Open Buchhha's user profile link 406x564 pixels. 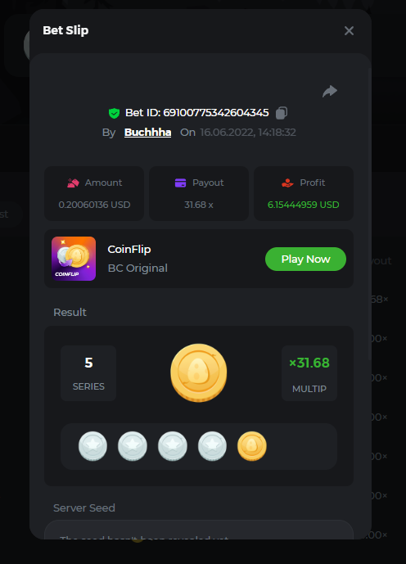pyautogui.click(x=147, y=133)
